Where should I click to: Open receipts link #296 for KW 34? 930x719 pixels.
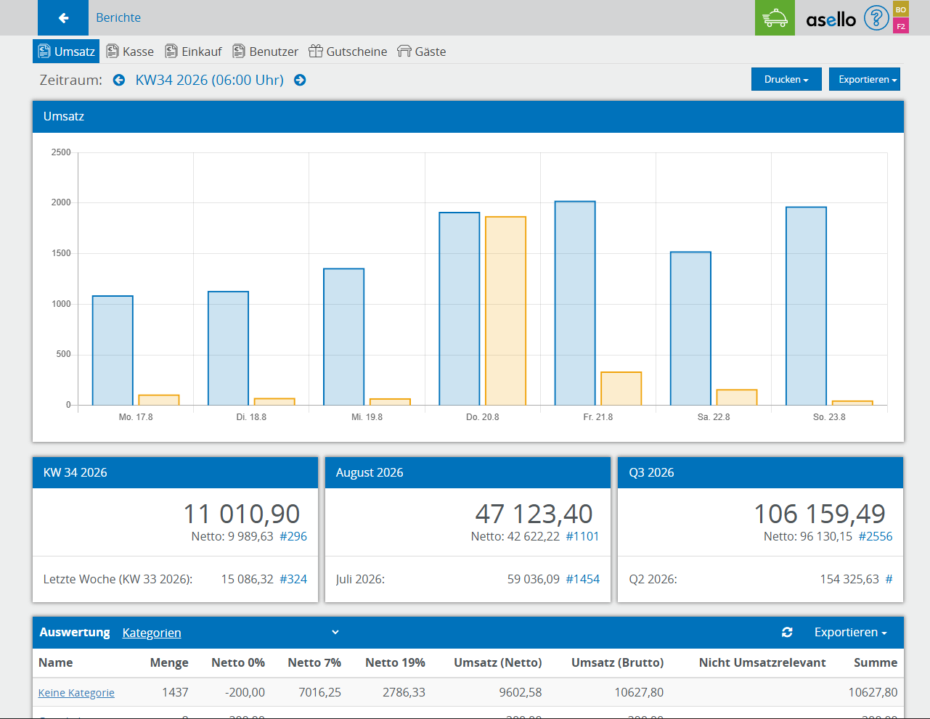(293, 536)
